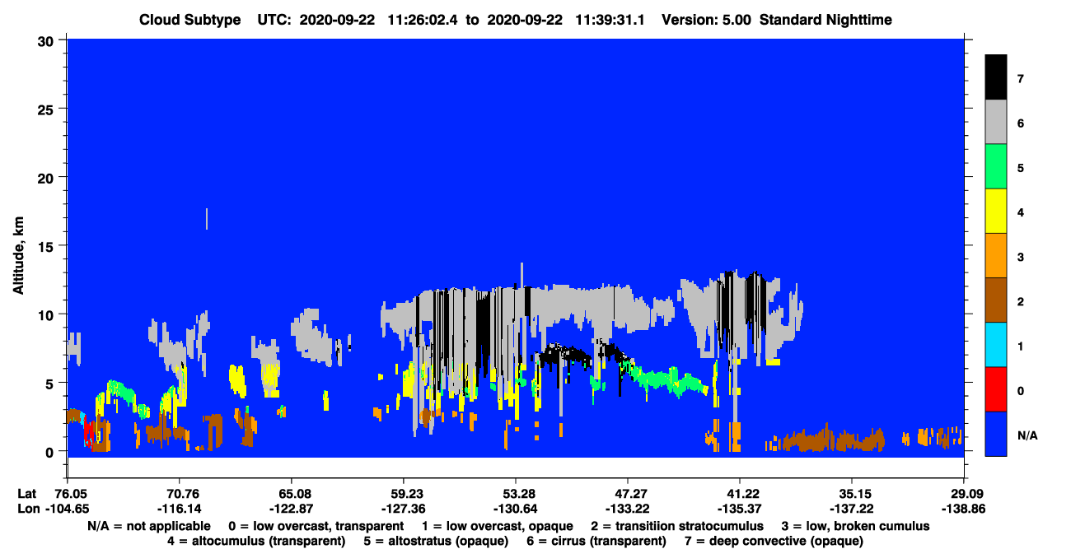Screen dimensions: 1071x549
Task: Click the end time '11:39:31.1'
Action: (x=610, y=20)
